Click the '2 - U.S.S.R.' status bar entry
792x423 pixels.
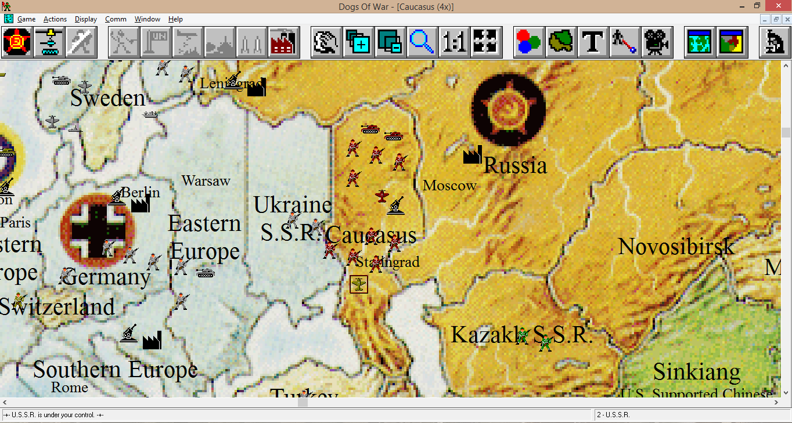tap(614, 415)
